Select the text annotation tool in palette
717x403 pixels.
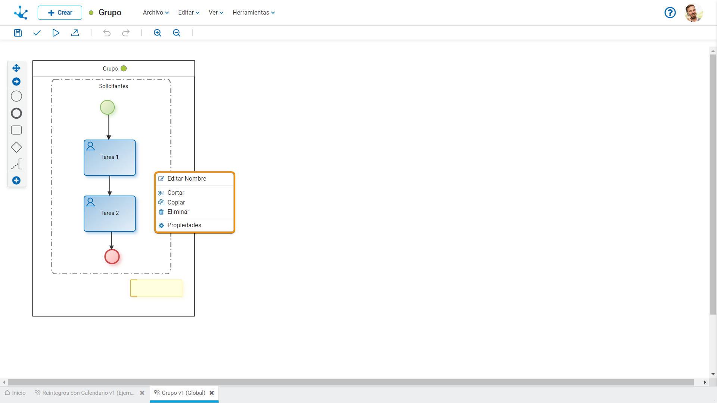pos(16,164)
